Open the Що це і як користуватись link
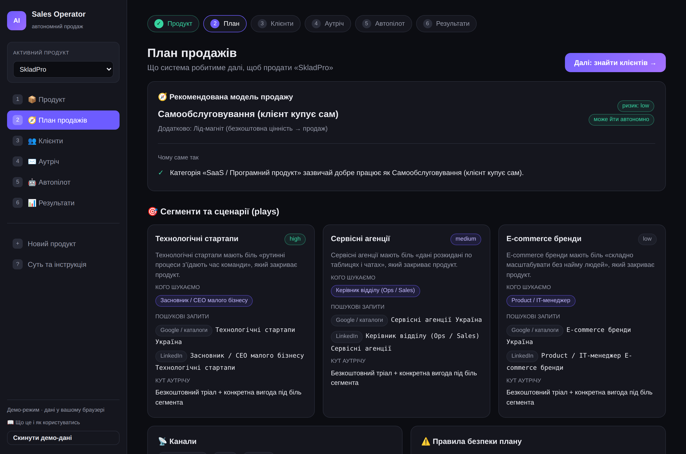This screenshot has height=454, width=686. [x=43, y=422]
